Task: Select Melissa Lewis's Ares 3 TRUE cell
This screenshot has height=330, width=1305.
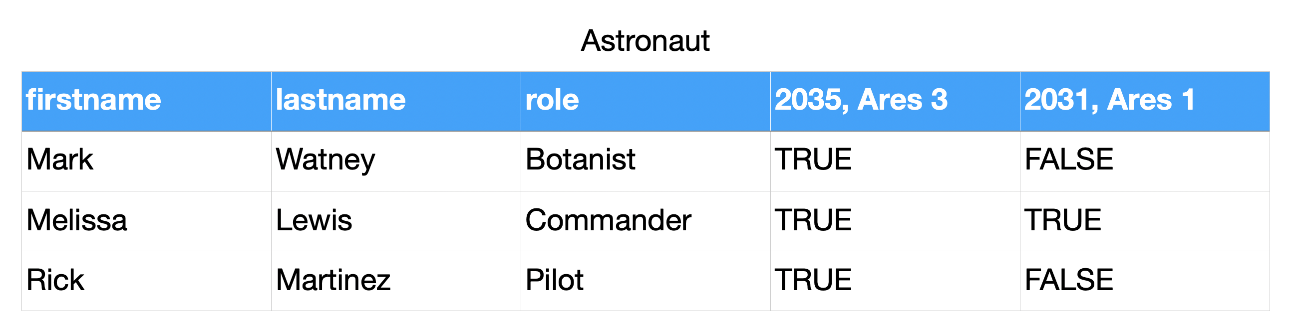Action: (x=894, y=221)
